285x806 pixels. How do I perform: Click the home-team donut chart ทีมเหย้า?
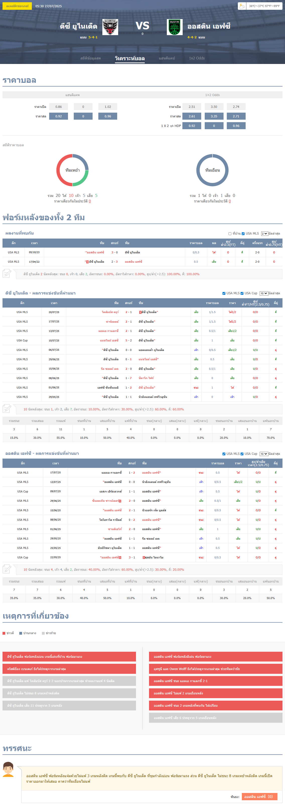tap(73, 170)
